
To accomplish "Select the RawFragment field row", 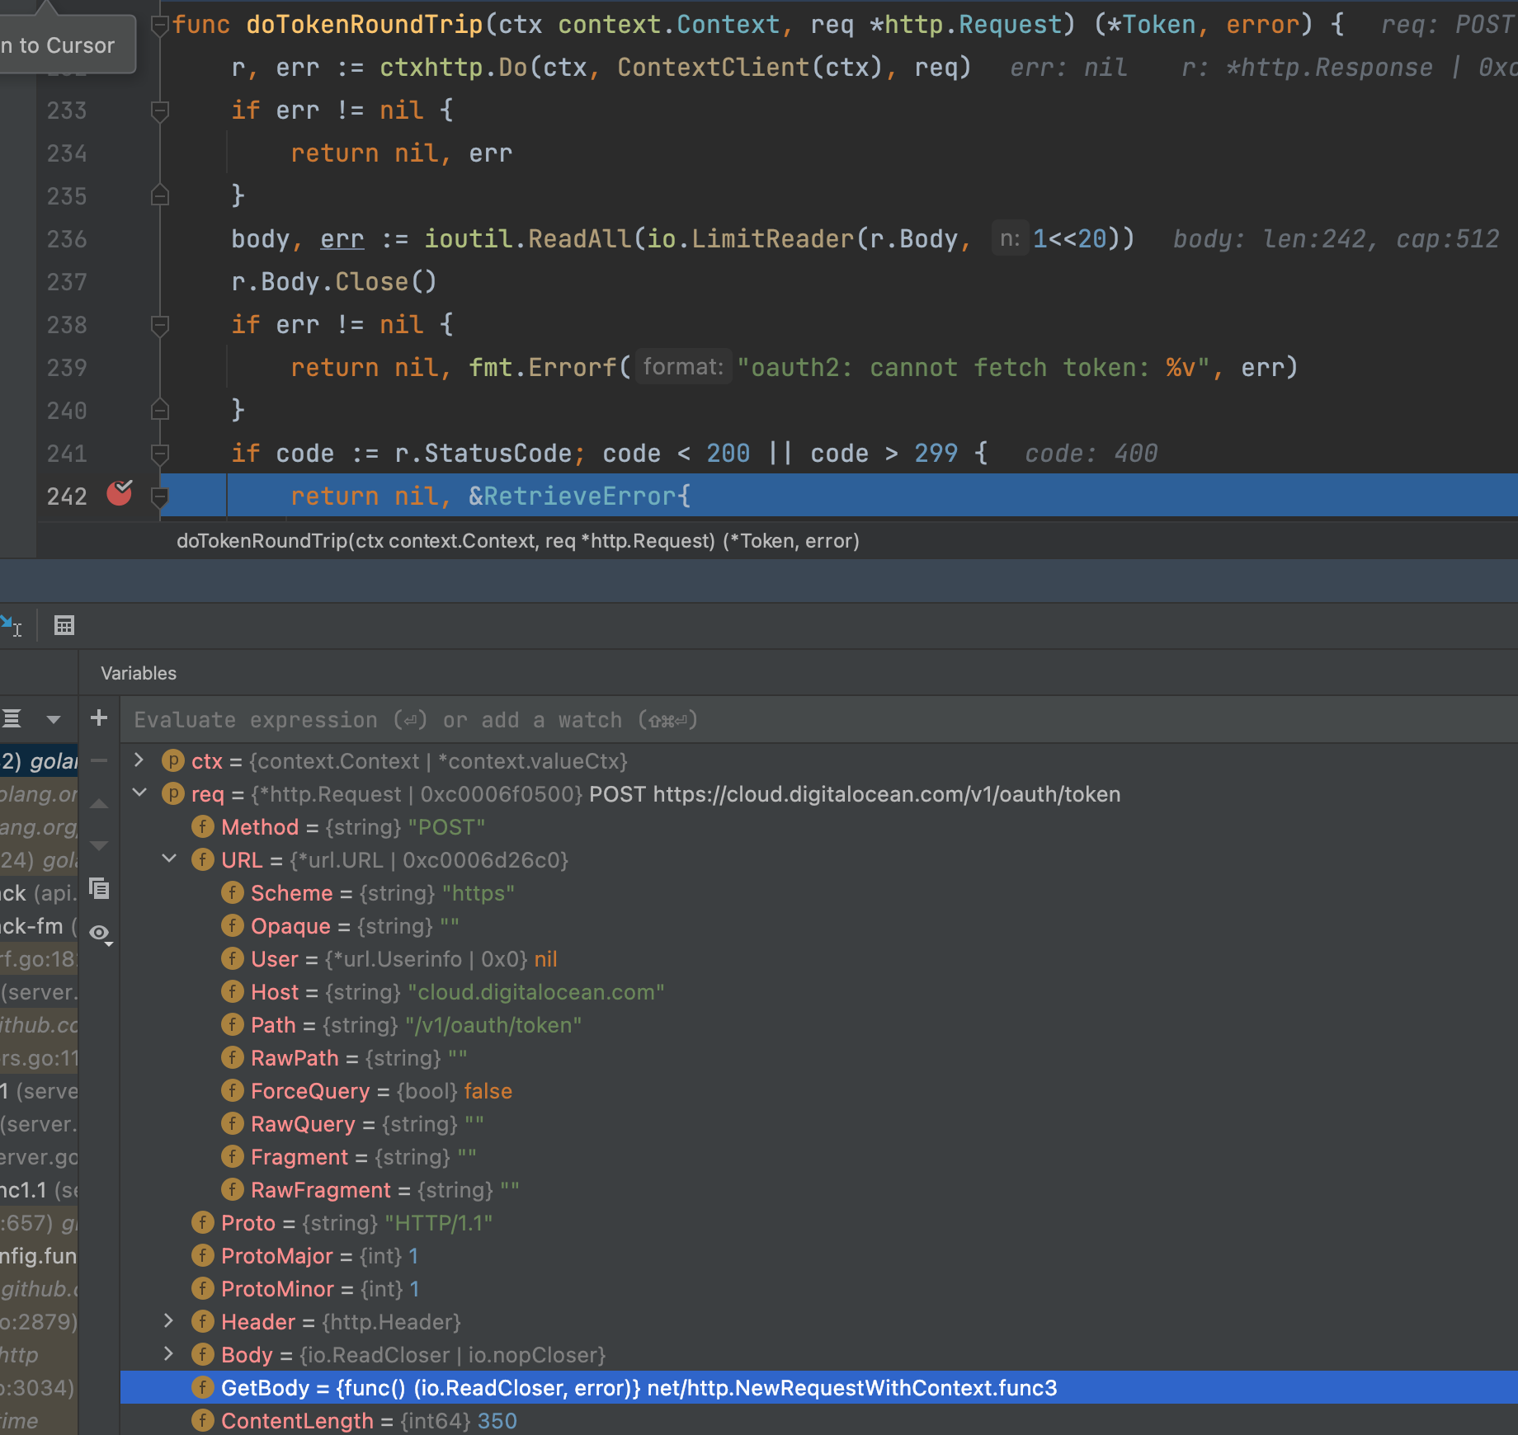I will click(818, 1190).
